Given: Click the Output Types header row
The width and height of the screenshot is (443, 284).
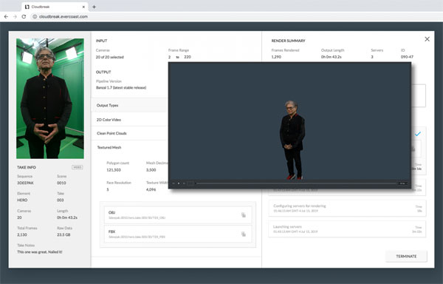Looking at the screenshot, I should click(x=130, y=105).
